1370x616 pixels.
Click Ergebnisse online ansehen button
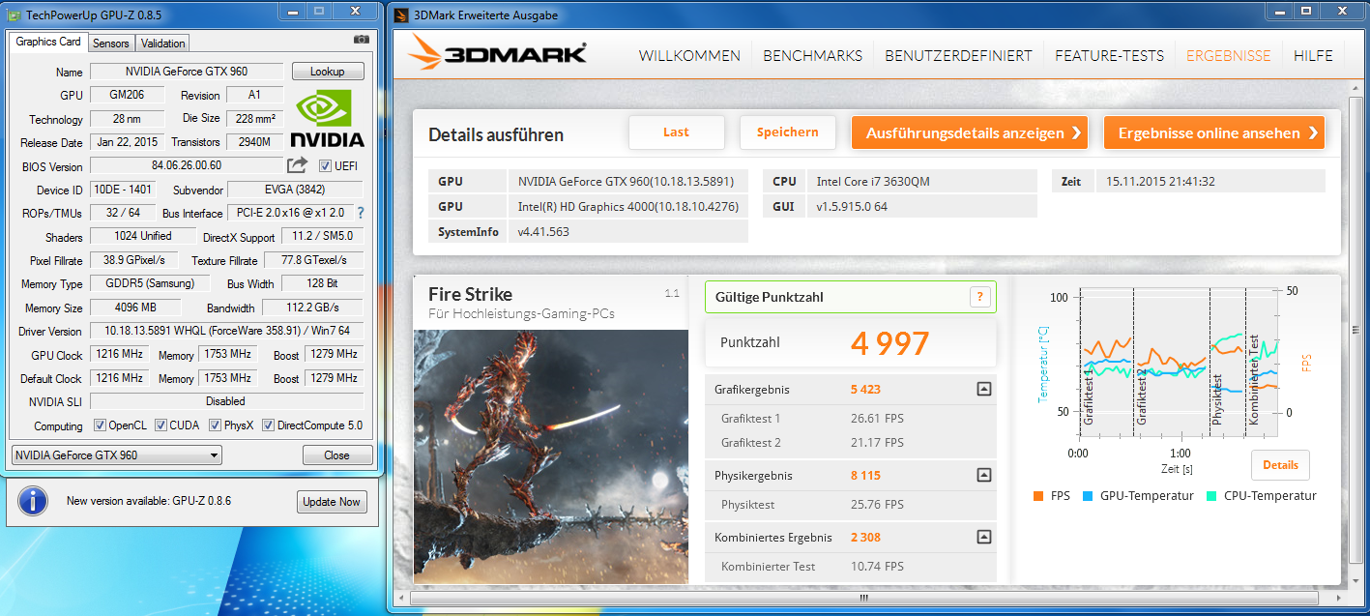(1213, 133)
